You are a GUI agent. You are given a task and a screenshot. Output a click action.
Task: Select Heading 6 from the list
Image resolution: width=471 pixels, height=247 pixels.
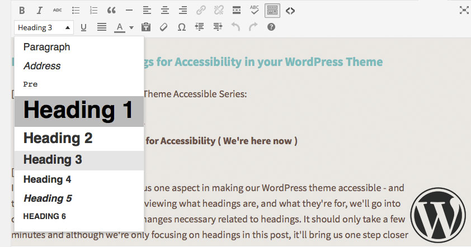(x=79, y=216)
